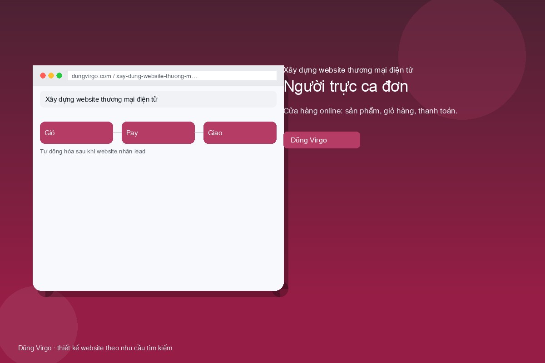545x363 pixels.
Task: Click the small subtitle above the 'Người trực ca đơn' heading
Action: tap(348, 70)
